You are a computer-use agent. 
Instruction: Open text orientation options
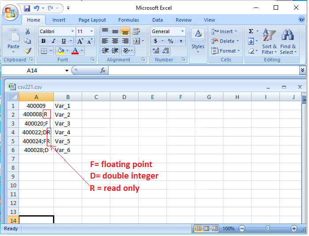click(x=128, y=51)
